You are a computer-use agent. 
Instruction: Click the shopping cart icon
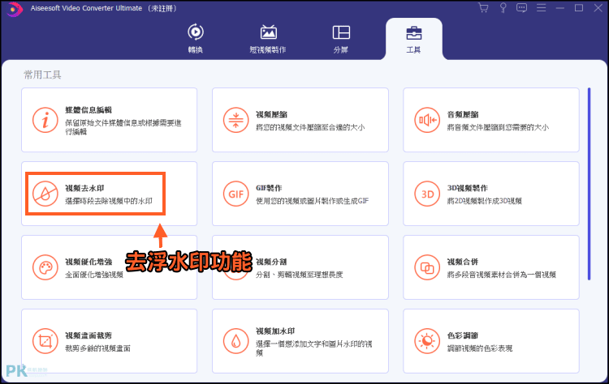pyautogui.click(x=484, y=8)
